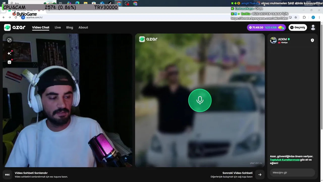Click the install app icon in address bar
Image resolution: width=323 pixels, height=182 pixels.
point(290,17)
